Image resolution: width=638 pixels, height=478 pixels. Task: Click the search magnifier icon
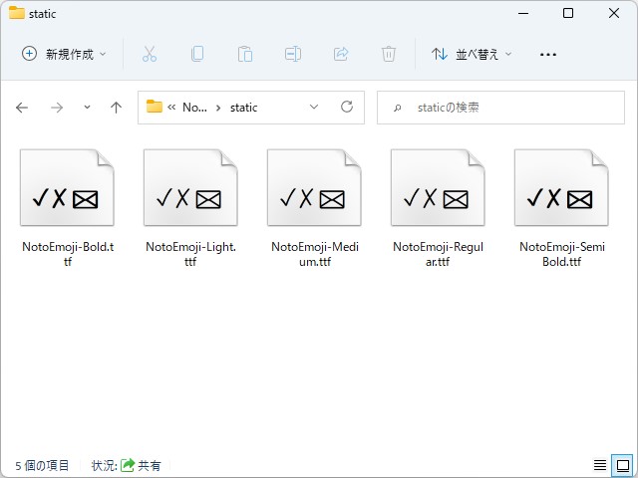398,108
